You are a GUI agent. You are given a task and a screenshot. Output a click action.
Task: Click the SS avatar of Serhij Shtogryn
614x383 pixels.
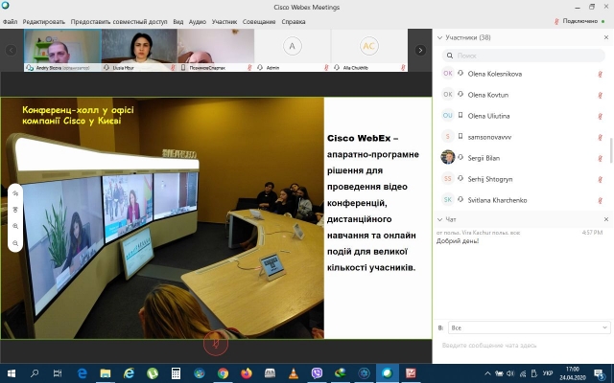[x=448, y=179]
